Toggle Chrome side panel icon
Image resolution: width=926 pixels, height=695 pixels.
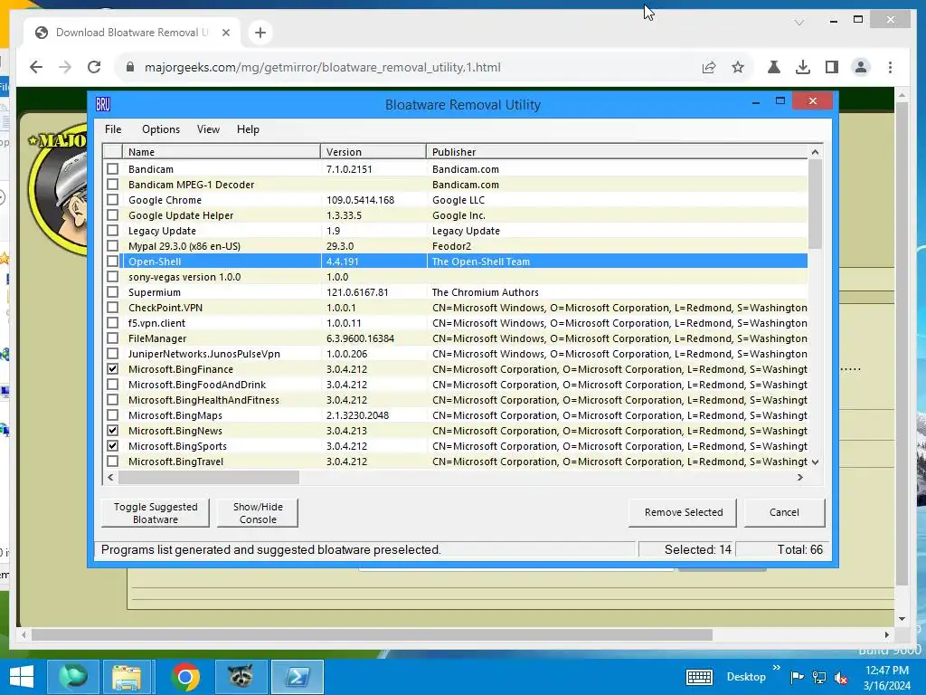832,67
